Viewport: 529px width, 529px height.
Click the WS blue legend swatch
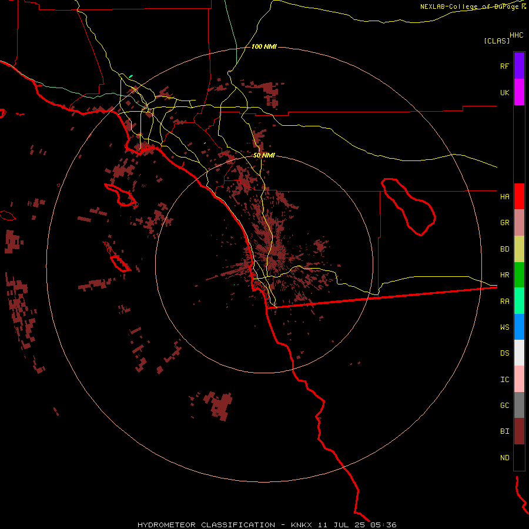click(x=519, y=327)
